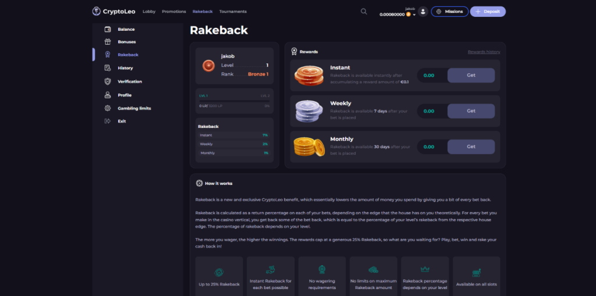
Task: Click the CryptoLeo brand name text
Action: coord(119,12)
